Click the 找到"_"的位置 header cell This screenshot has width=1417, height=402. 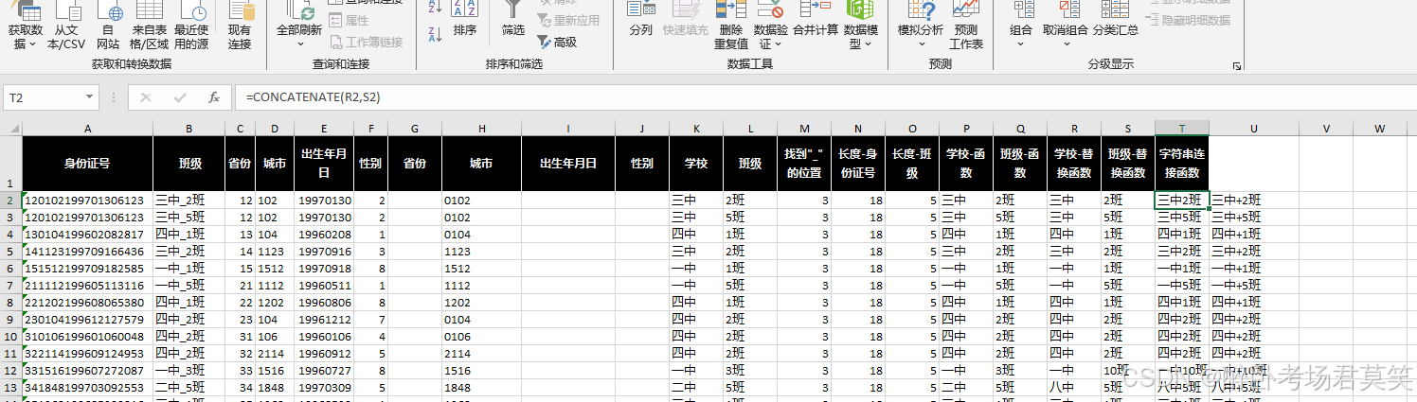coord(804,163)
